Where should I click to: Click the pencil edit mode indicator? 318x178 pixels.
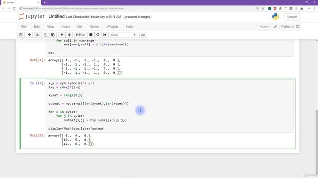pyautogui.click(x=275, y=27)
